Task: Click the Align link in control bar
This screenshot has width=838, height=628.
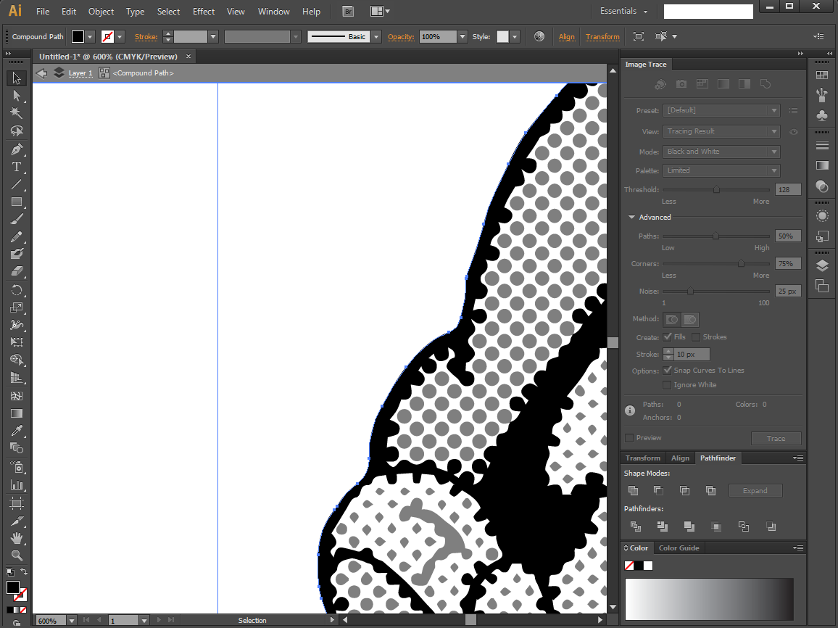Action: [x=566, y=36]
